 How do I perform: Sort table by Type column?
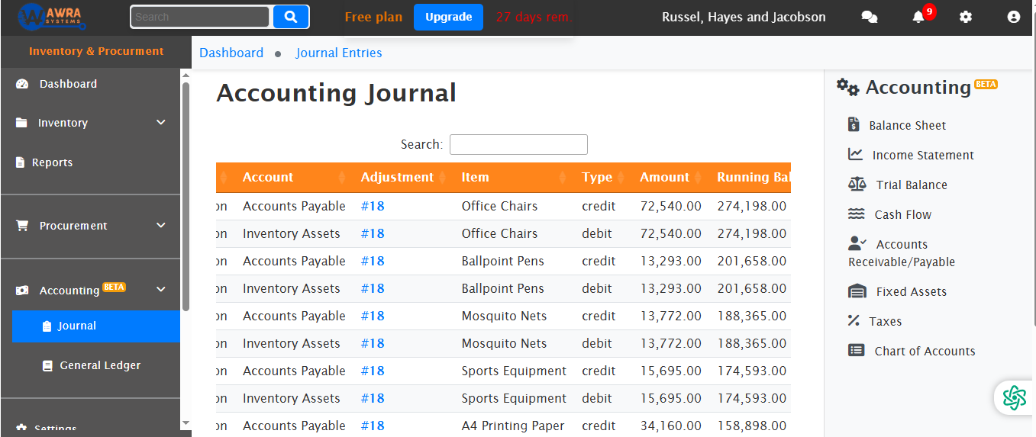tap(596, 177)
